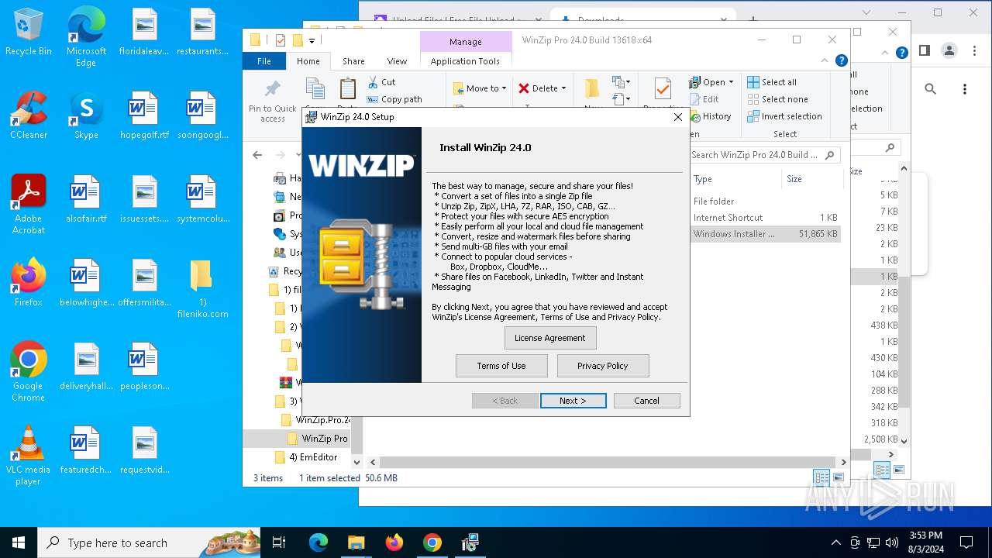Collapse the Explorer ribbon chevron
992x558 pixels.
[x=825, y=60]
